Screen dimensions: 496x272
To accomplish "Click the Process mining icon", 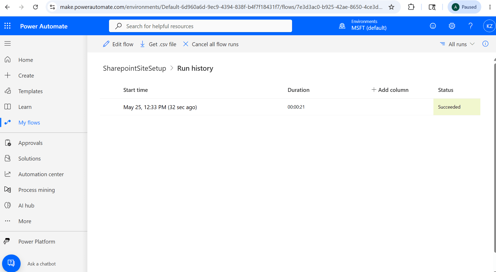I will (8, 190).
